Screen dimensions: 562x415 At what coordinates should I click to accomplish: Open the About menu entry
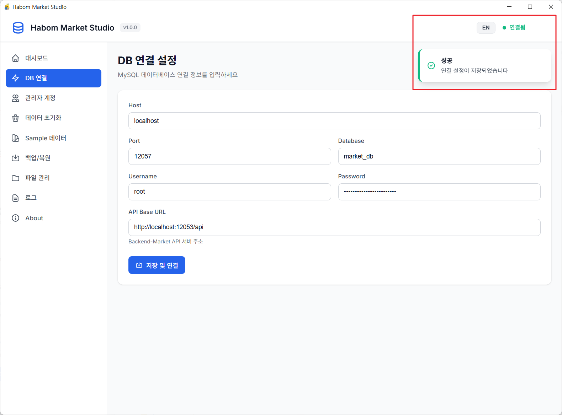[x=34, y=218]
